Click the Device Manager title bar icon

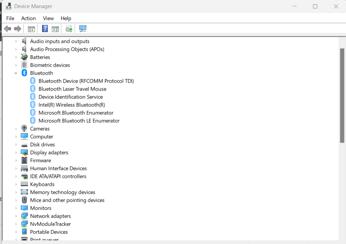click(x=8, y=6)
